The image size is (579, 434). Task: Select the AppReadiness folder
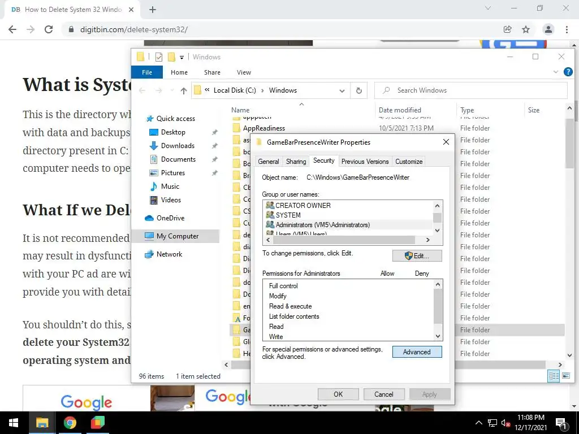coord(263,128)
